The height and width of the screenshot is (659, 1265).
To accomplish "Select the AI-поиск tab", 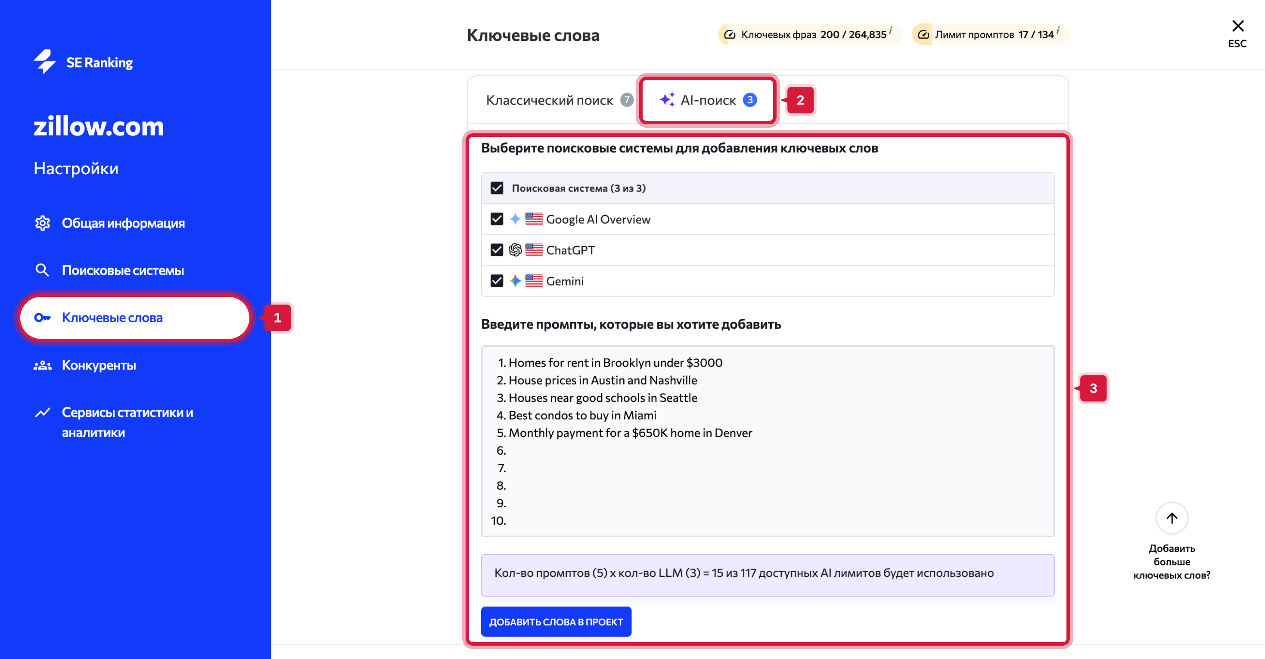I will (x=708, y=101).
